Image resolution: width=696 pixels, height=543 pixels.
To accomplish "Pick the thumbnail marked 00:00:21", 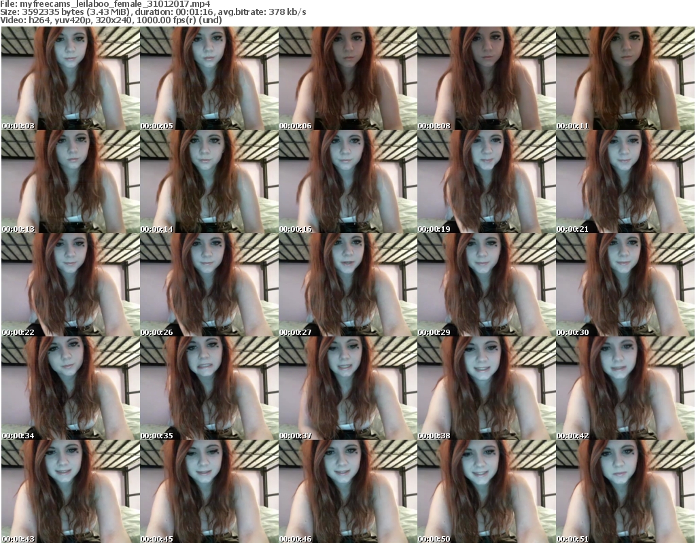I will [625, 181].
